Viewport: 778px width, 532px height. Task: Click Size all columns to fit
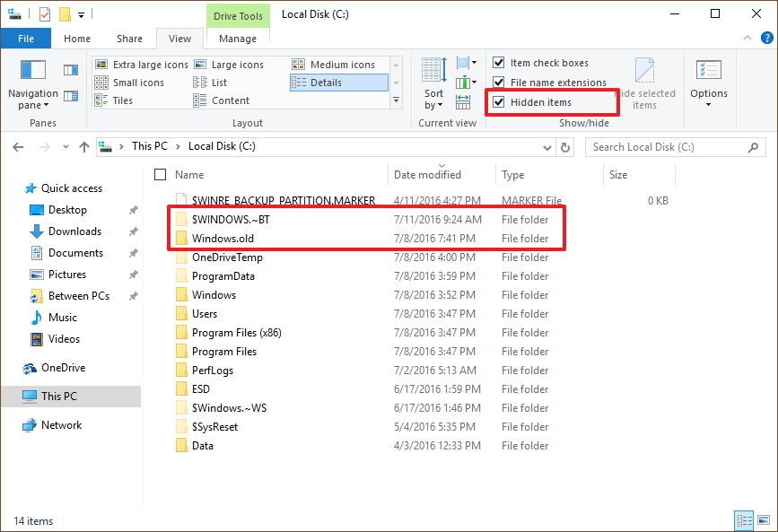(463, 101)
